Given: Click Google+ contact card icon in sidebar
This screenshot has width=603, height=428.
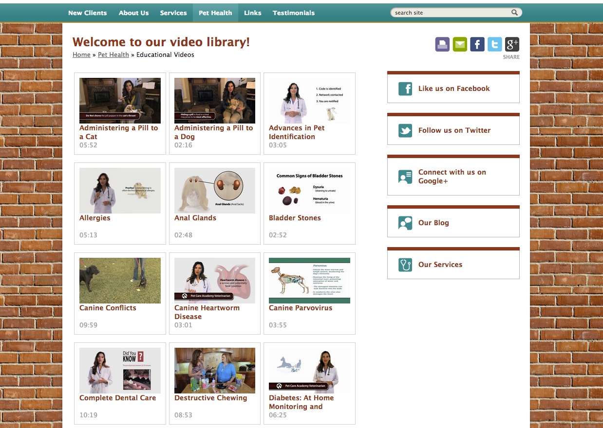Looking at the screenshot, I should (x=405, y=177).
